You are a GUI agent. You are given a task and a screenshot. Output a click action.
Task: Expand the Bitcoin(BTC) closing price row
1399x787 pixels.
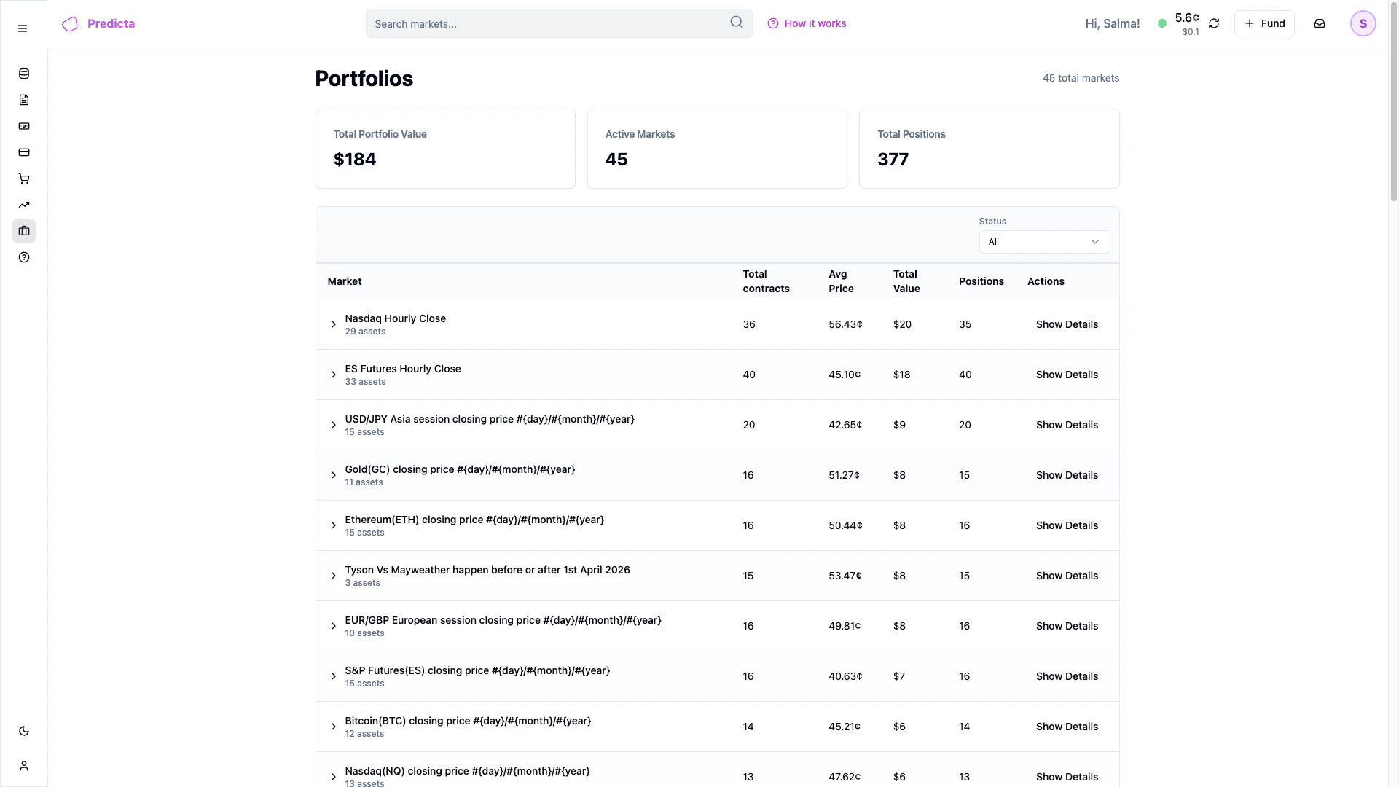pyautogui.click(x=333, y=727)
